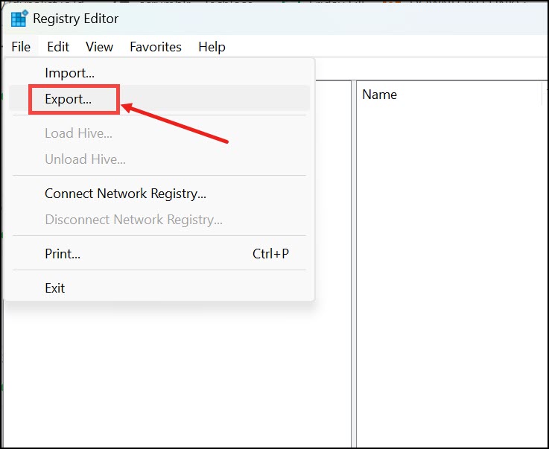Click the Registry Editor app icon
This screenshot has height=449, width=549.
point(19,19)
